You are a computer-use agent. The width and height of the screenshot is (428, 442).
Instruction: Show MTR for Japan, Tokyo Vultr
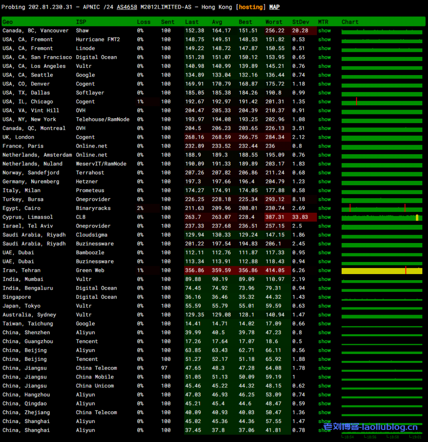coord(324,306)
